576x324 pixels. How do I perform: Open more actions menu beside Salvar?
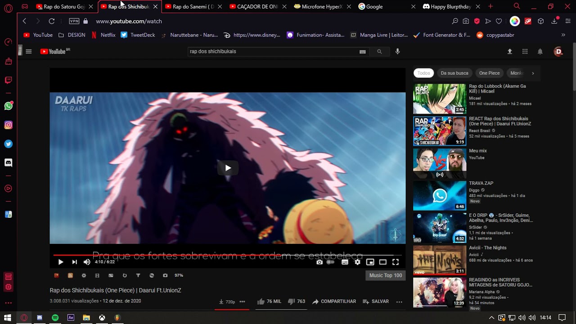(399, 301)
